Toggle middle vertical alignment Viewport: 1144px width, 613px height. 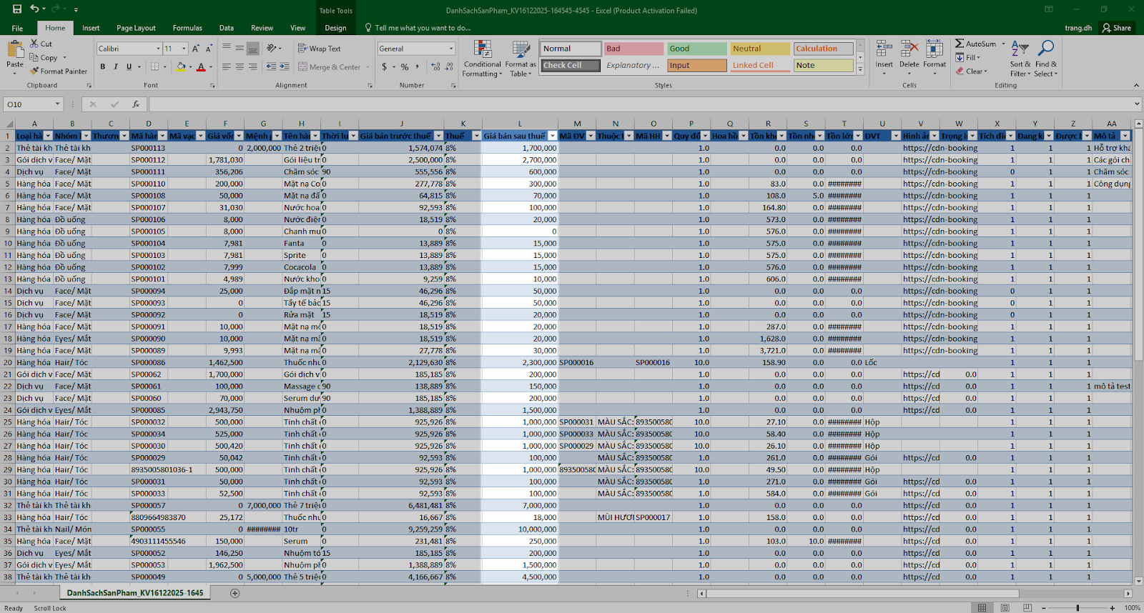[240, 49]
